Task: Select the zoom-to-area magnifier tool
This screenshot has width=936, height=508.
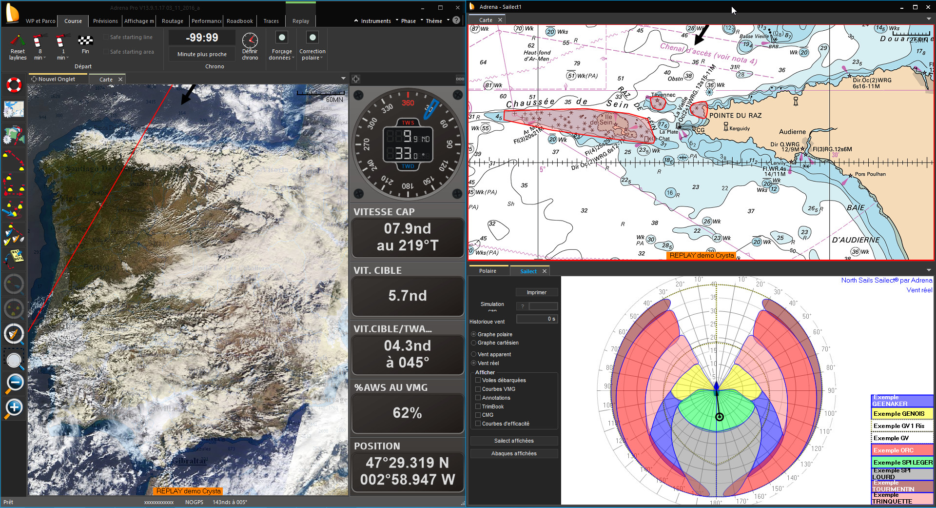Action: 14,360
